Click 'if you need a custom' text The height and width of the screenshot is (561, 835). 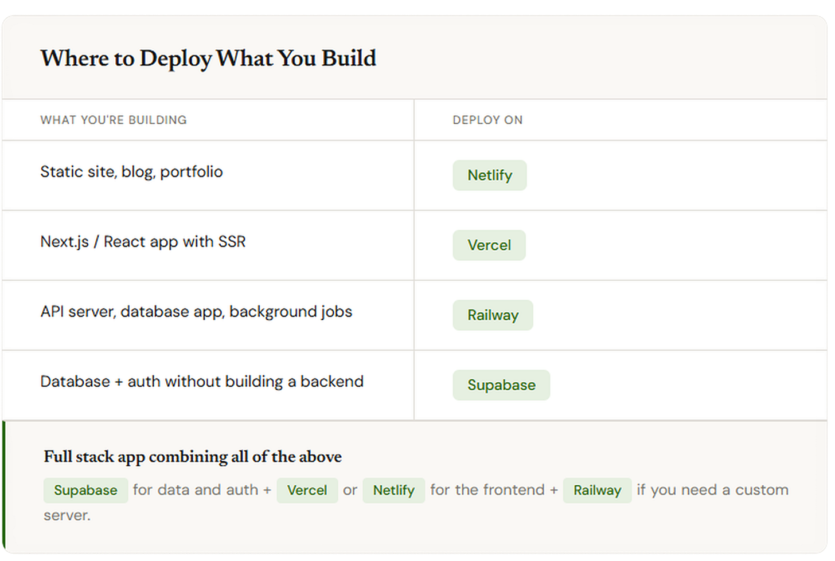(x=712, y=490)
